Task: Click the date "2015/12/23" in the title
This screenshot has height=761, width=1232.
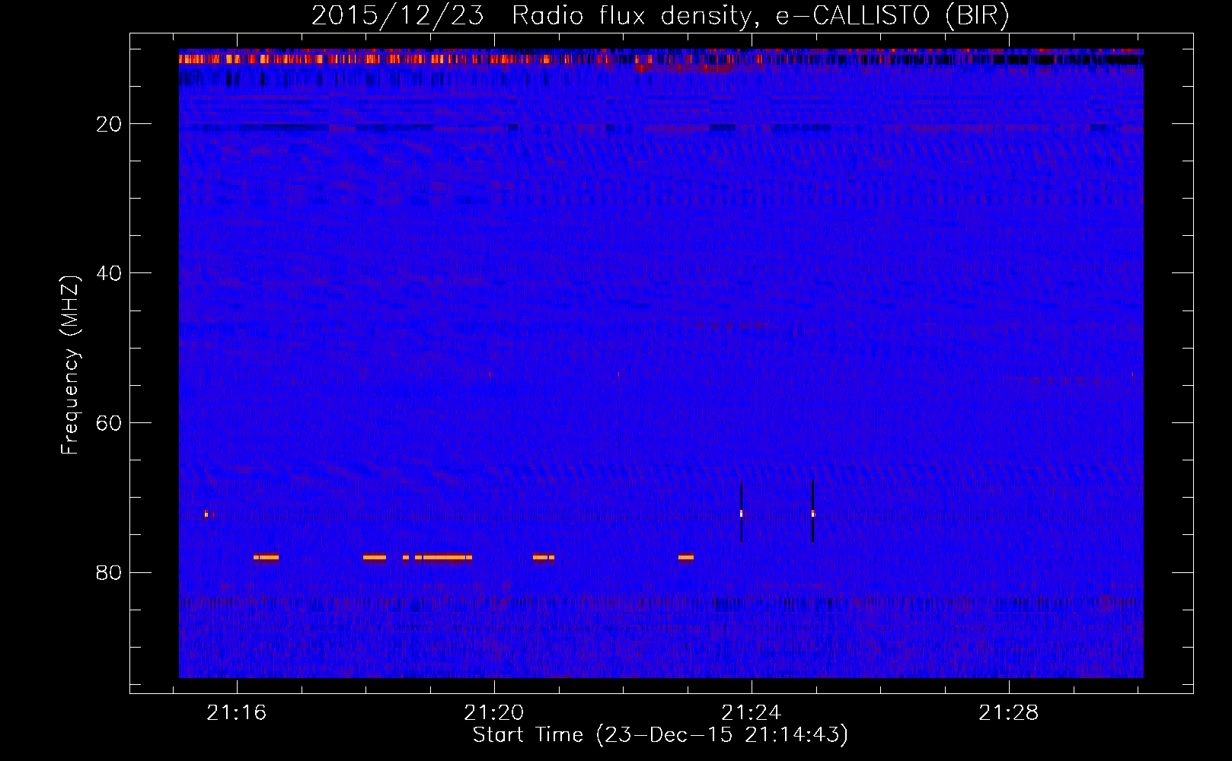Action: (397, 15)
